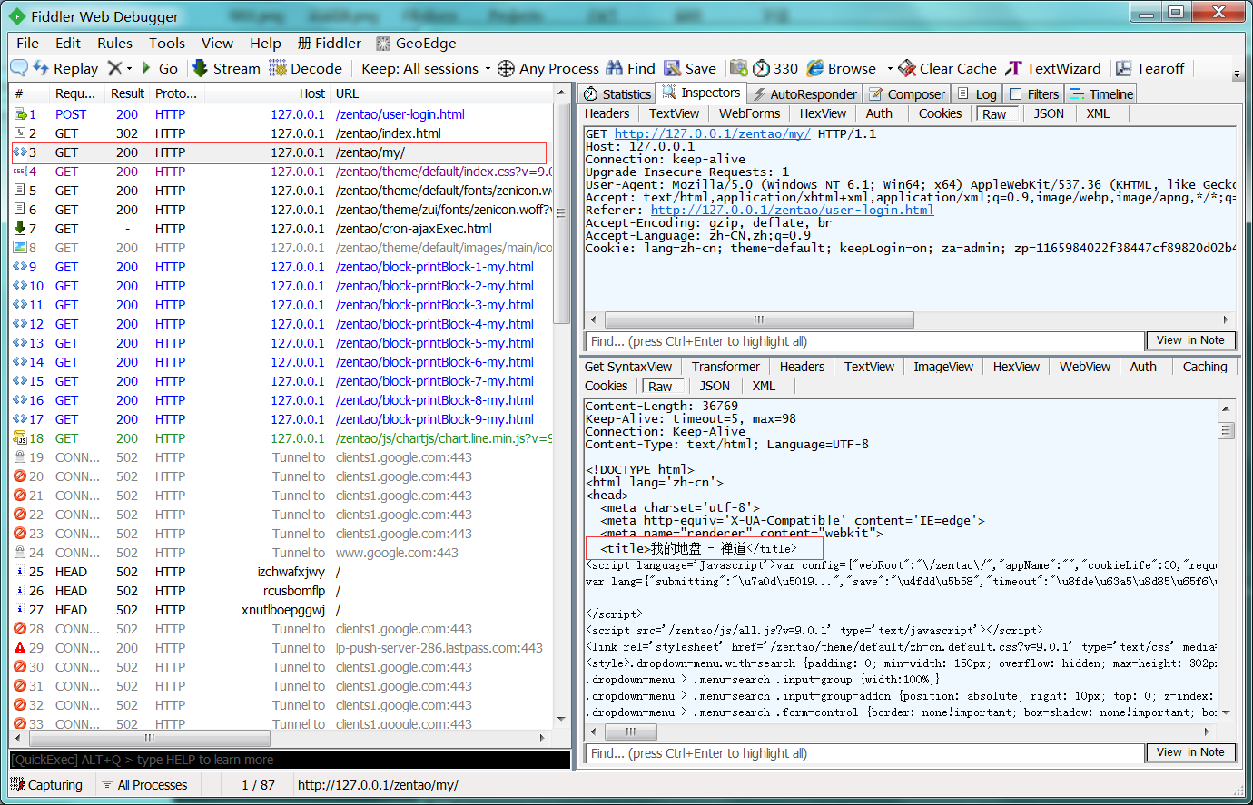Toggle the Decode option
This screenshot has width=1253, height=805.
[306, 68]
